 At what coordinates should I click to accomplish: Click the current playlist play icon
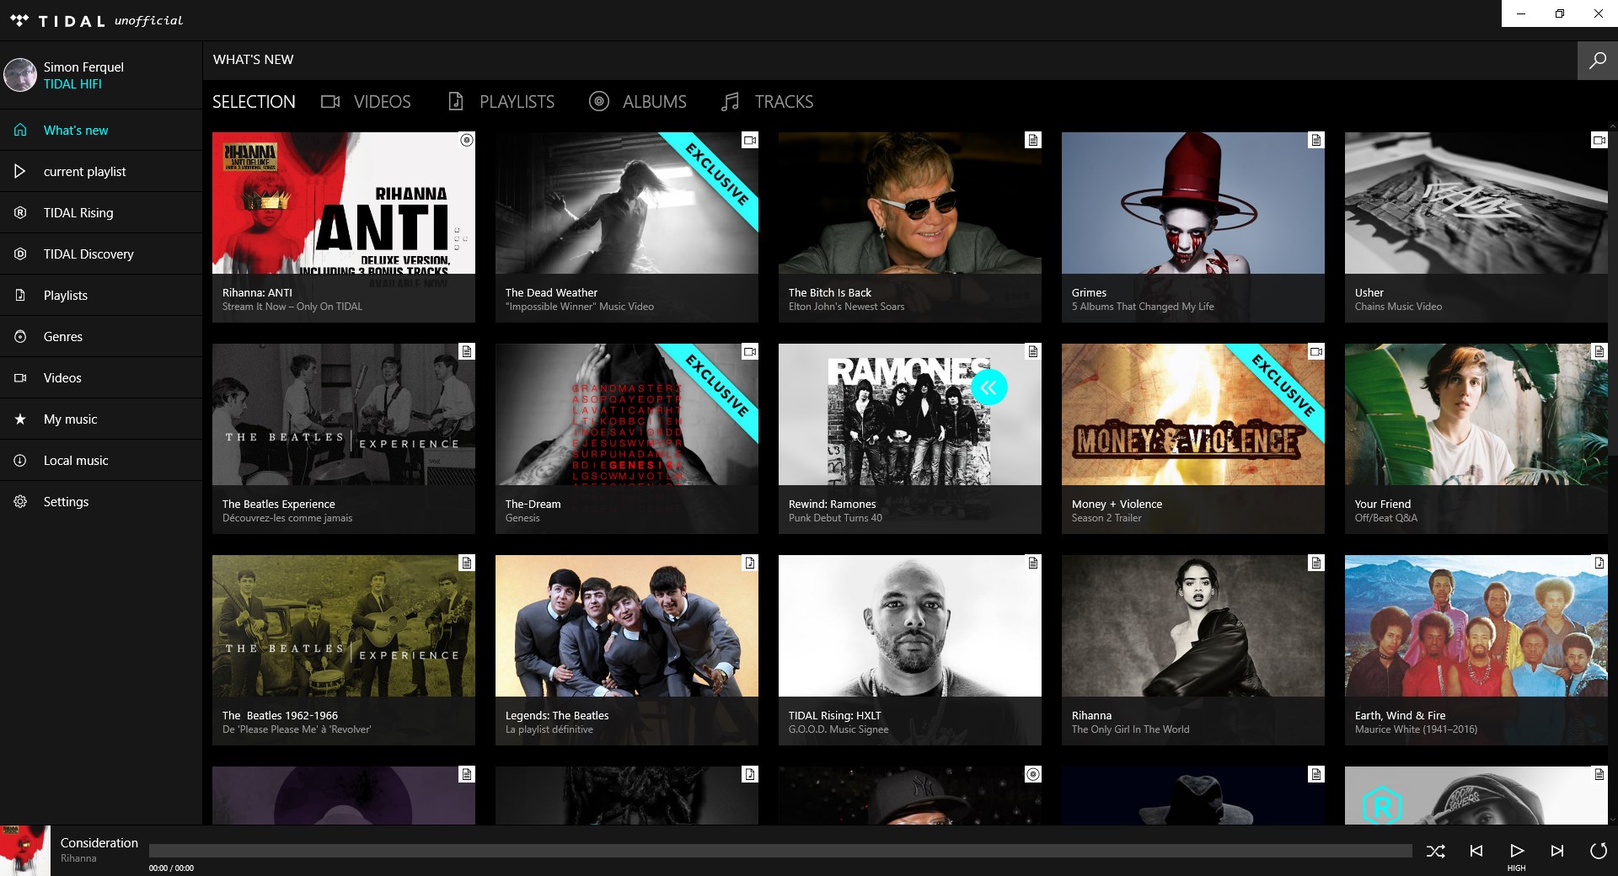point(20,171)
